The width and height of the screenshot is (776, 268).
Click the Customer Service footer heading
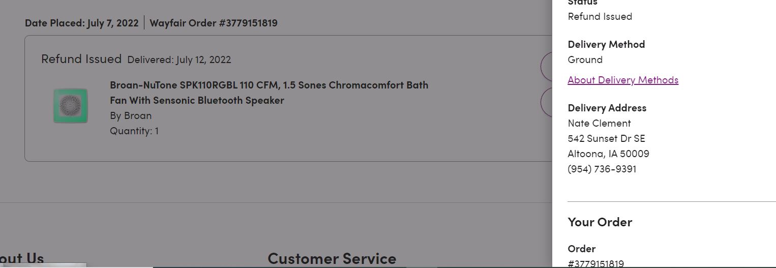tap(332, 258)
